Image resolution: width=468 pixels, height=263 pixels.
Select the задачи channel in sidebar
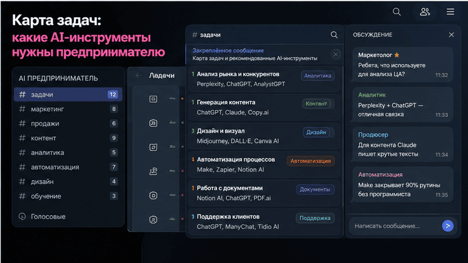coord(68,94)
